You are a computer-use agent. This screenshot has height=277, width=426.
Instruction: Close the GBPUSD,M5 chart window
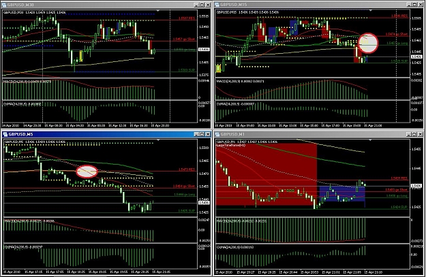(208, 134)
